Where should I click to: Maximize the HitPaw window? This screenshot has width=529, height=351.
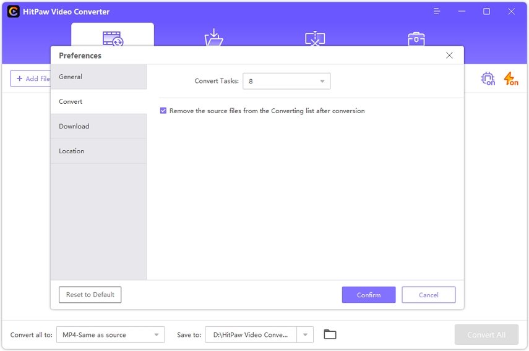pos(486,12)
